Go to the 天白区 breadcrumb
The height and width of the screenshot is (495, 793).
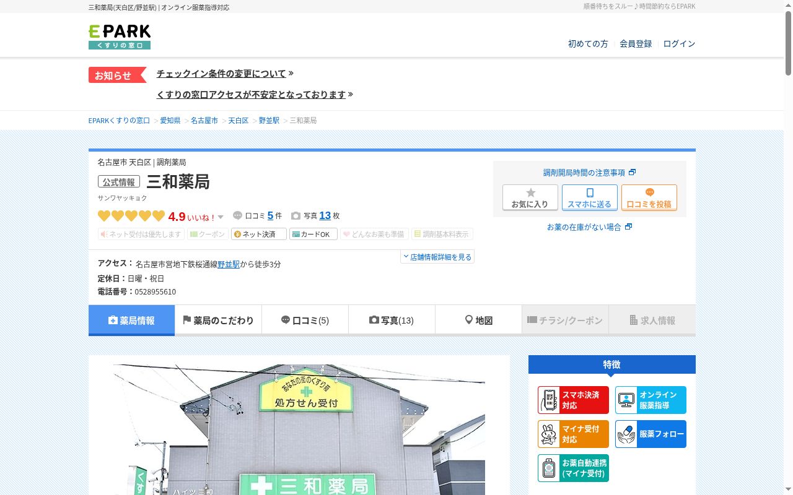pyautogui.click(x=239, y=121)
